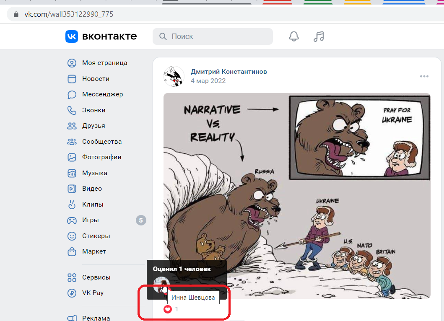
Task: Click the browser address bar URL
Action: click(x=69, y=14)
